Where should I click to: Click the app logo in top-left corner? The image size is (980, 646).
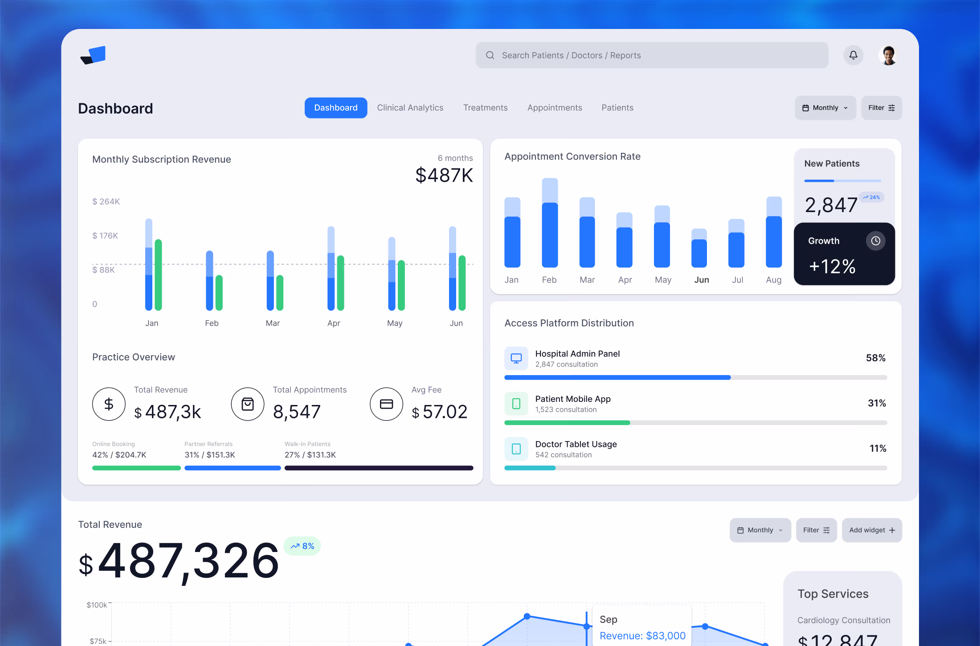point(93,54)
